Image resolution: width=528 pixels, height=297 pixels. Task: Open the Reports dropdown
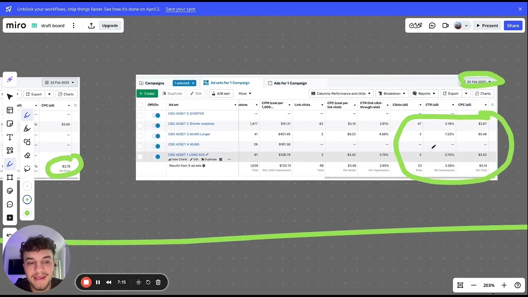424,94
